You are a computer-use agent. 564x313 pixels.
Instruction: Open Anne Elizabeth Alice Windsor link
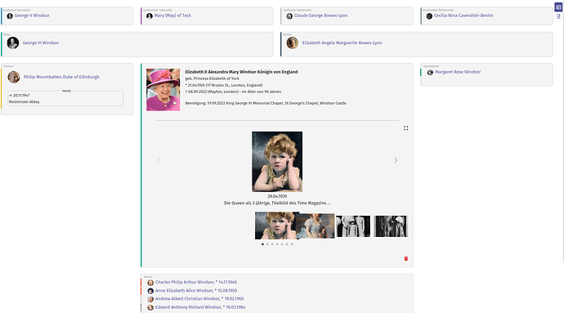point(196,290)
